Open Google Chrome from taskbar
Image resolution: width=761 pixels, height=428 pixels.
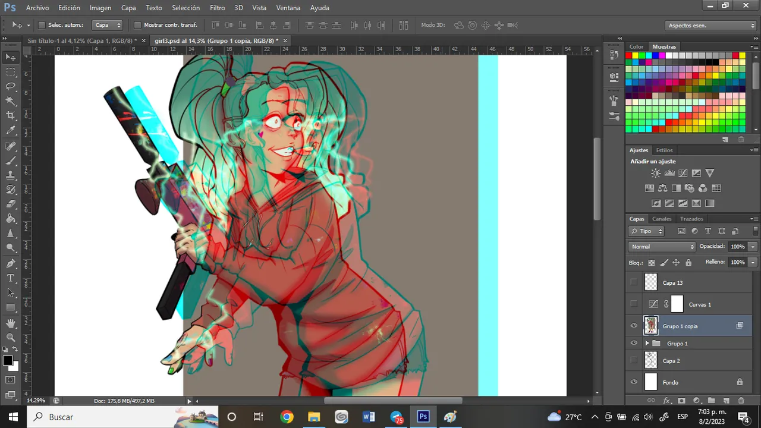pyautogui.click(x=287, y=417)
